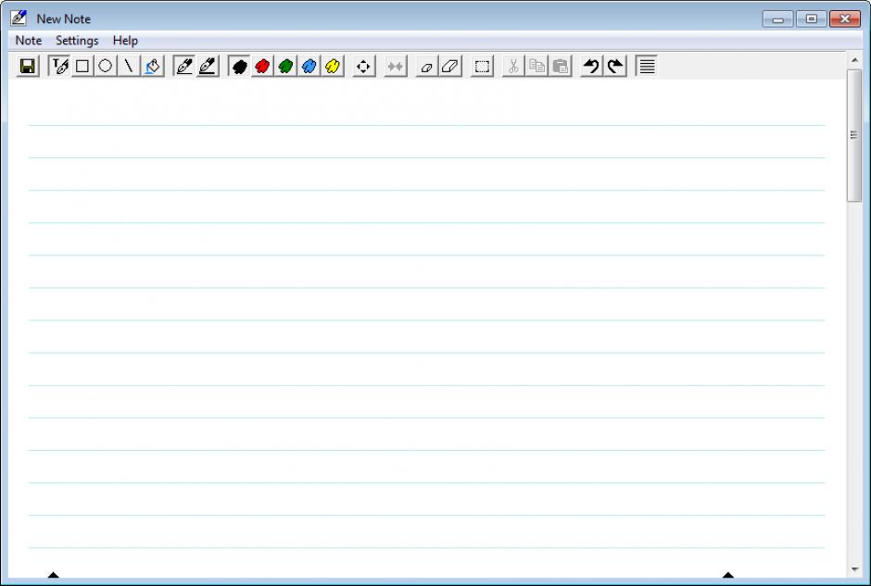Click the Cut scissors icon
The image size is (871, 586).
tap(513, 67)
